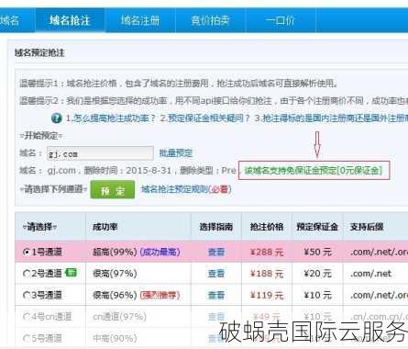408x349 pixels.
Task: Click the .com/.net suffix cell for 2号通道
Action: click(370, 274)
